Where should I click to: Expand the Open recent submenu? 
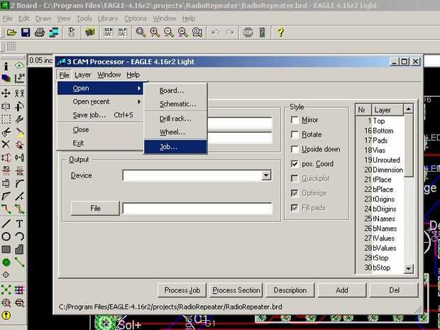point(100,101)
